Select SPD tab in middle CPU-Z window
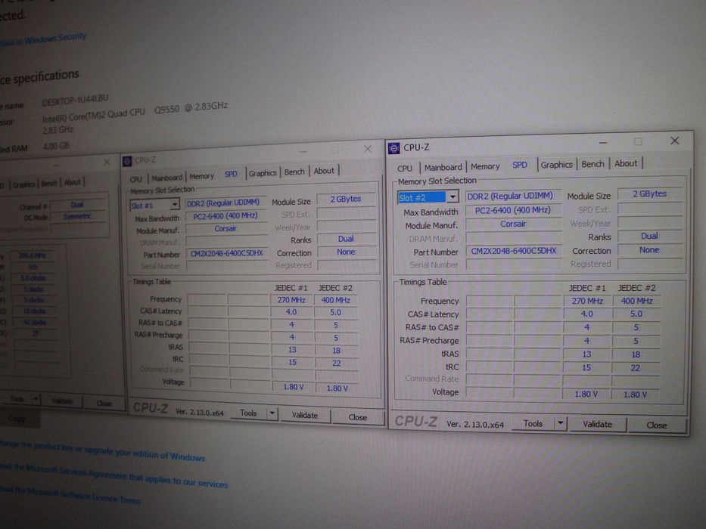This screenshot has height=529, width=706. 231,174
